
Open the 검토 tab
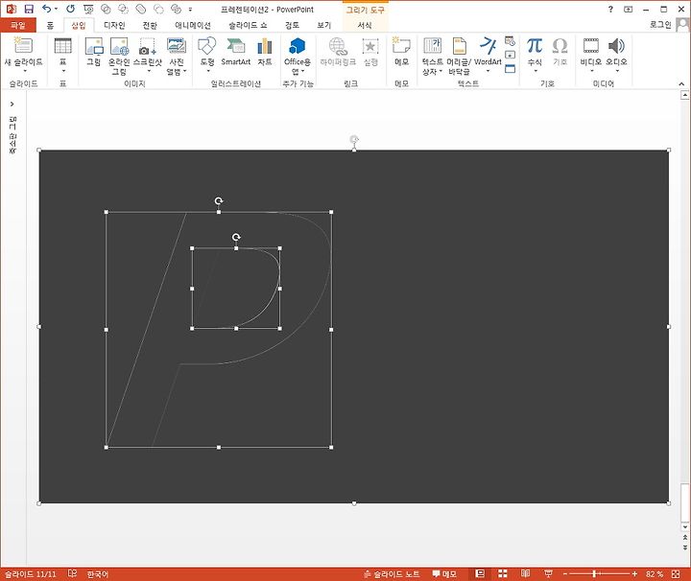pyautogui.click(x=292, y=26)
